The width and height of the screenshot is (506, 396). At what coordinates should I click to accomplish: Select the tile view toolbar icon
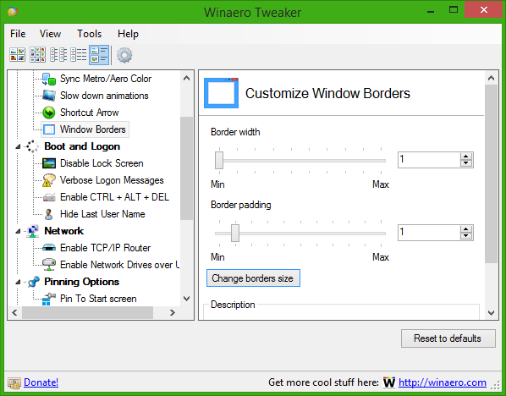tap(99, 55)
